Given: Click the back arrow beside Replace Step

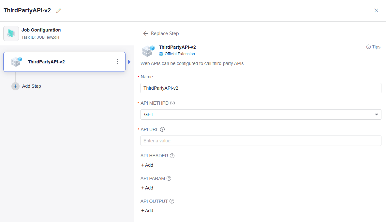Looking at the screenshot, I should pyautogui.click(x=146, y=33).
